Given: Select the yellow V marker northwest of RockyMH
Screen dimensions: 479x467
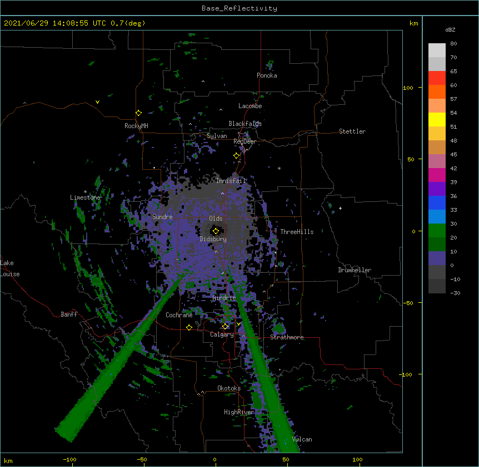Looking at the screenshot, I should [x=97, y=102].
